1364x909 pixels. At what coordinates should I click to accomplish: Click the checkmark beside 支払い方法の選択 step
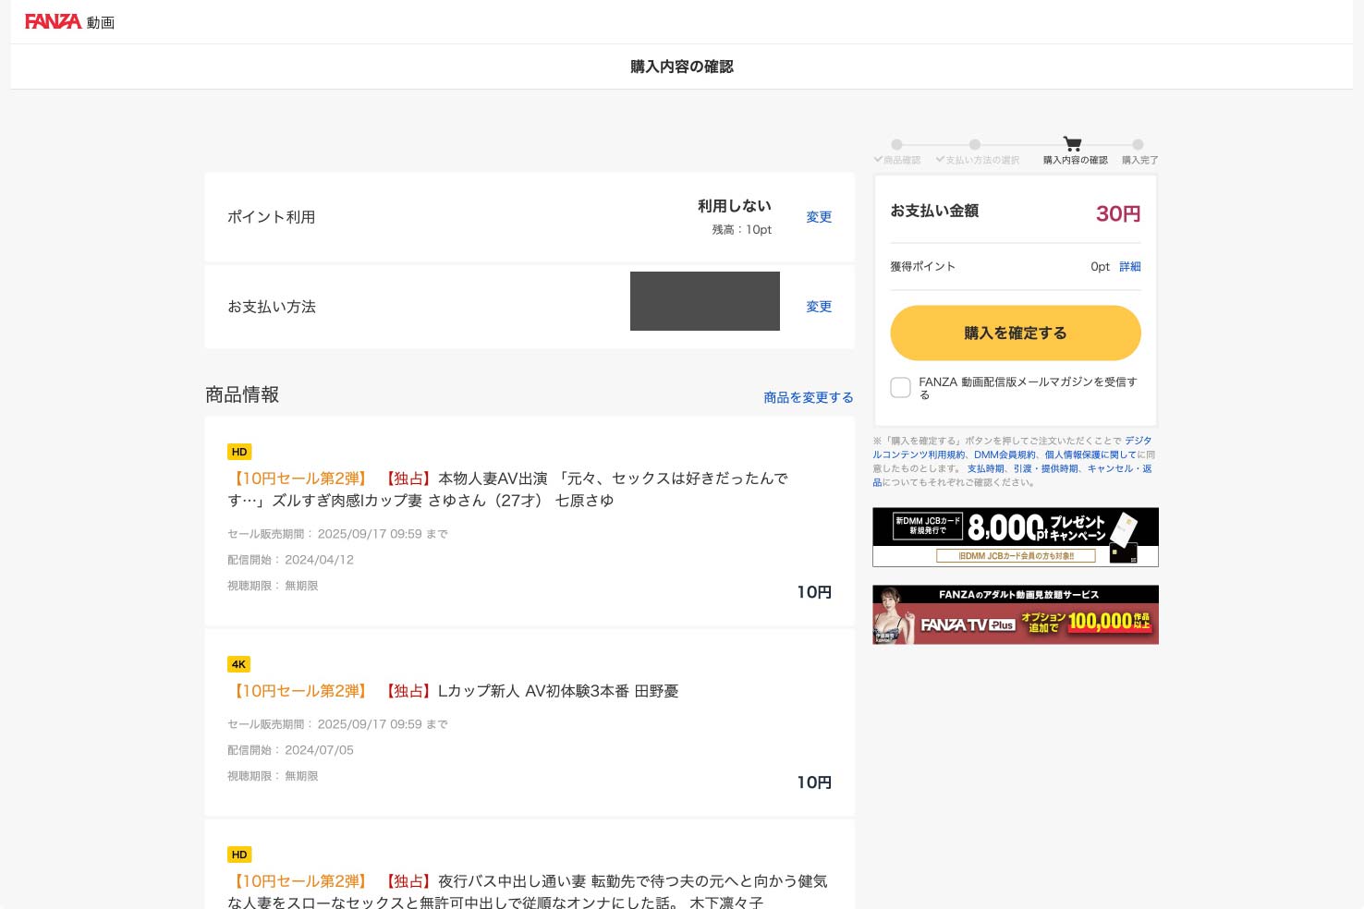940,160
